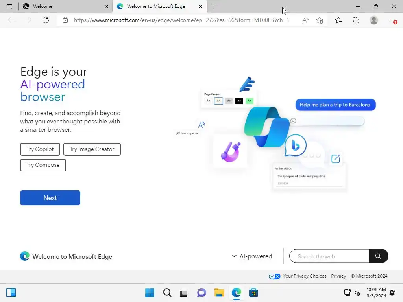Click the Bing chat bubble icon

pos(295,145)
